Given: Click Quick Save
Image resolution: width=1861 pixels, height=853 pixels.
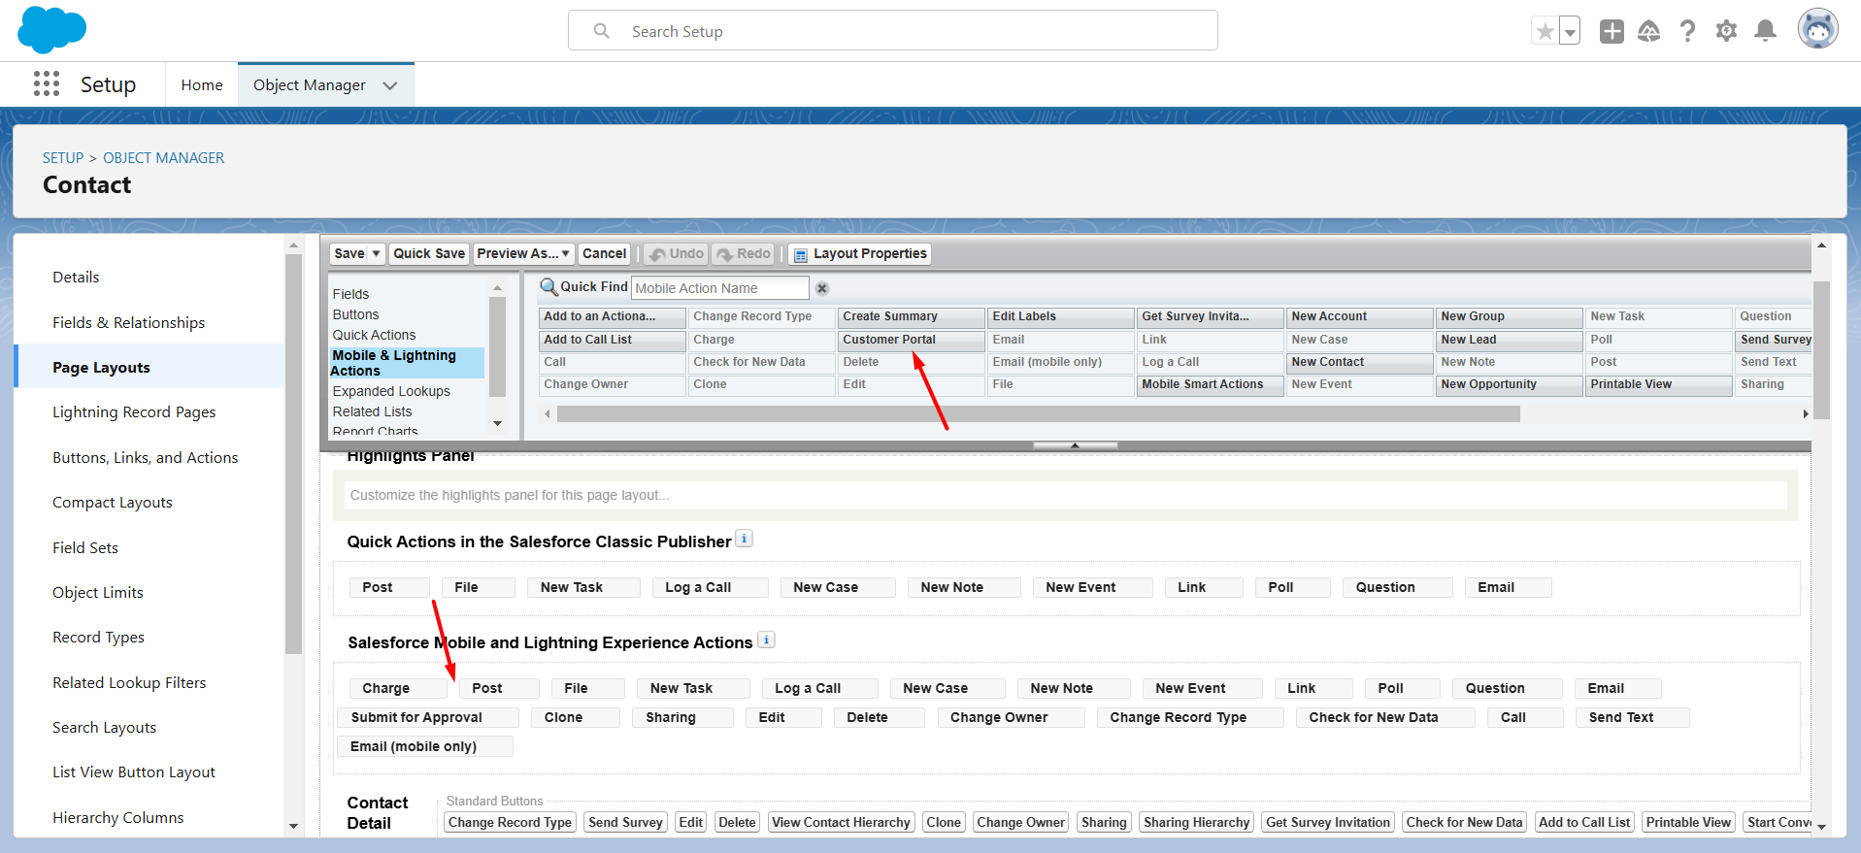Looking at the screenshot, I should click(x=429, y=253).
